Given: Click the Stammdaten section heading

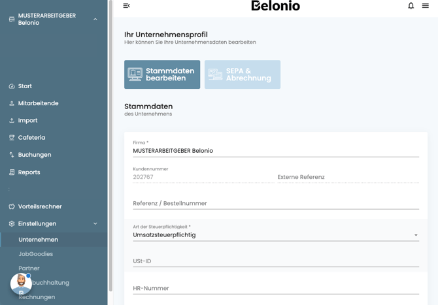Looking at the screenshot, I should point(148,106).
